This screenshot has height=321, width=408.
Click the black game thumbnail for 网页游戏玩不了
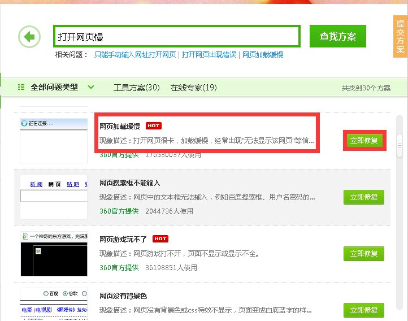tap(54, 254)
